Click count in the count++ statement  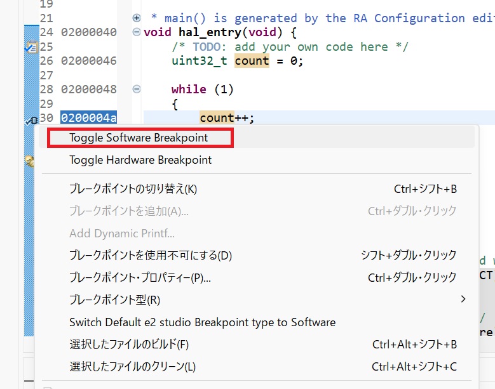[x=217, y=118]
